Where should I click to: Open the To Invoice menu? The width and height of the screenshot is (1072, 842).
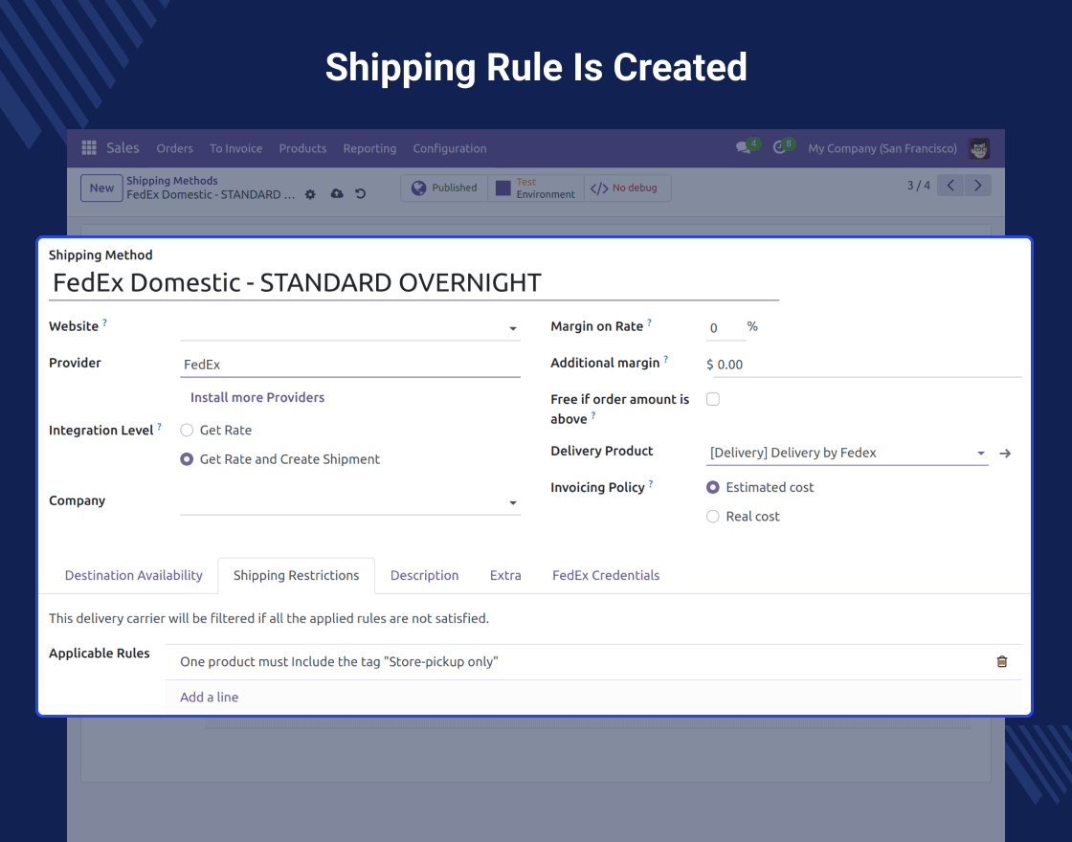(235, 148)
